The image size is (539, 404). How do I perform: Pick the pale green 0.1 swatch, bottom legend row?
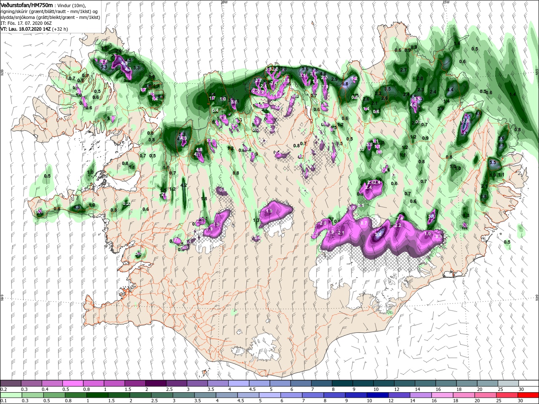pos(11,395)
